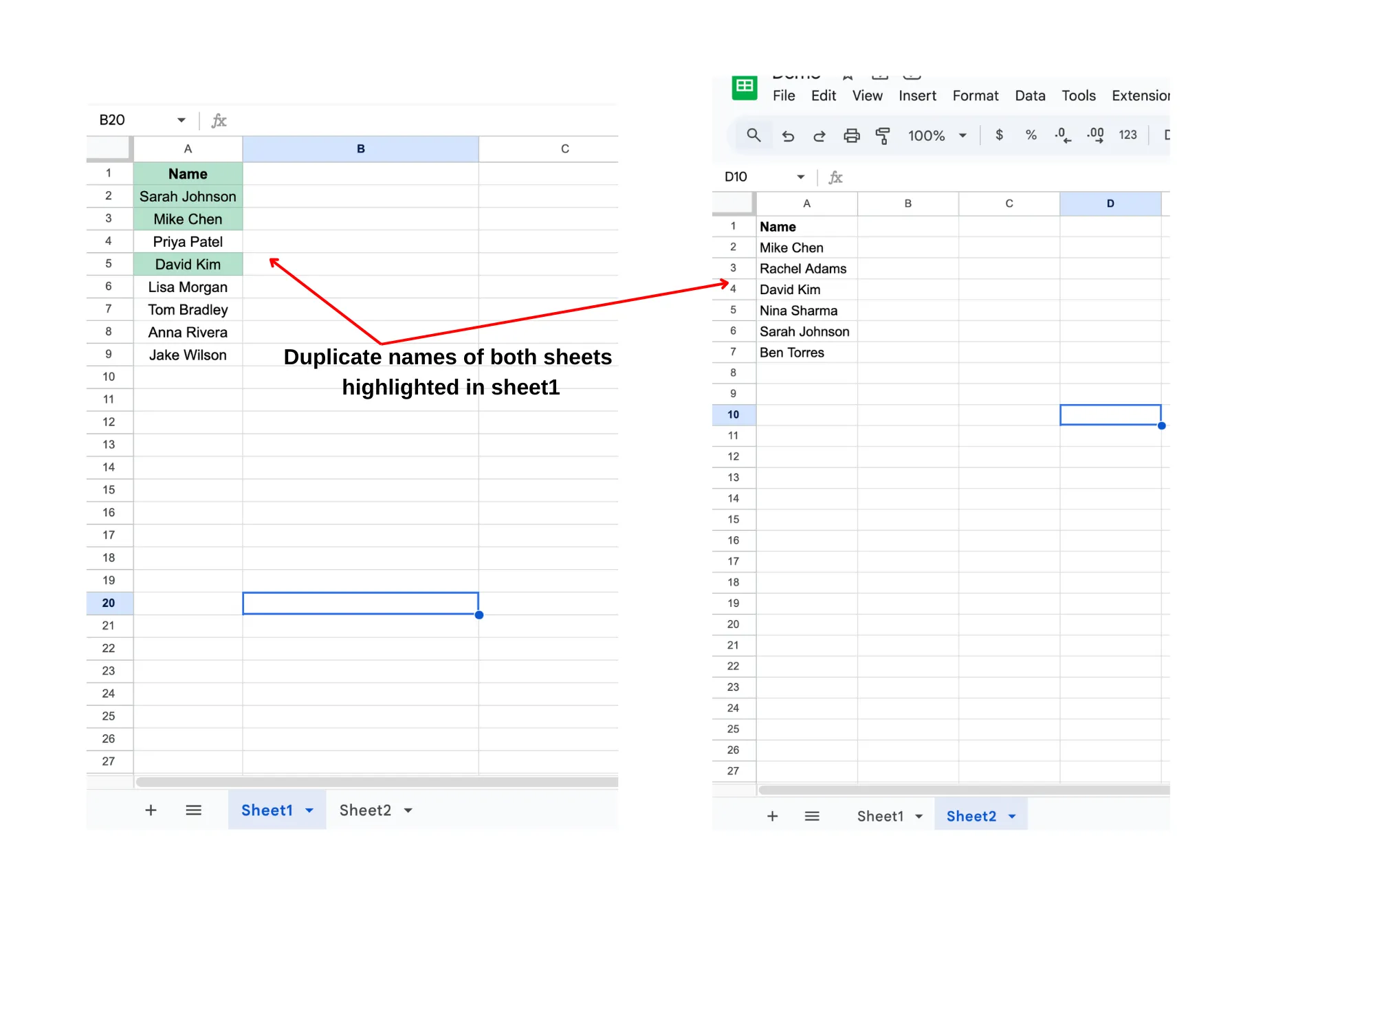1375x1031 pixels.
Task: Select cell containing Rachel Adams
Action: click(x=803, y=269)
